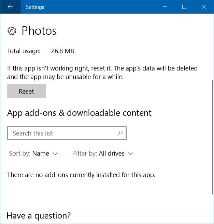This screenshot has width=214, height=224.
Task: Click 'There are no add-ons currently installed' message
Action: pyautogui.click(x=81, y=175)
